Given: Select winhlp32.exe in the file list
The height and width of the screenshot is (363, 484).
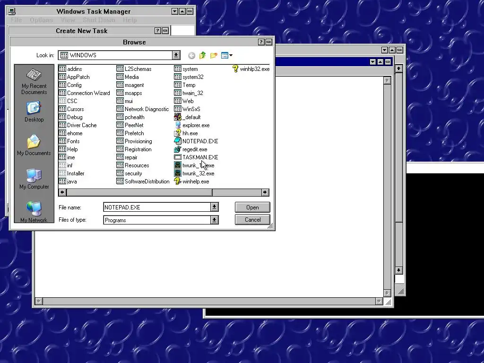Looking at the screenshot, I should [251, 69].
